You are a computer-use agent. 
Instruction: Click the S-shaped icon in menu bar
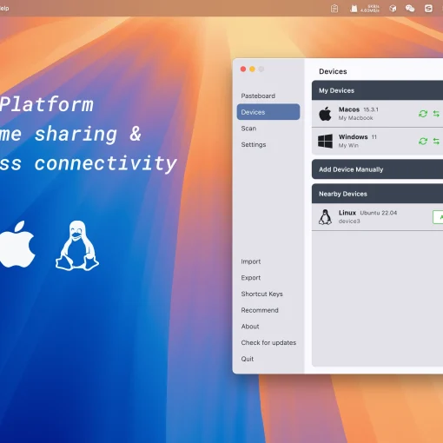click(x=428, y=9)
